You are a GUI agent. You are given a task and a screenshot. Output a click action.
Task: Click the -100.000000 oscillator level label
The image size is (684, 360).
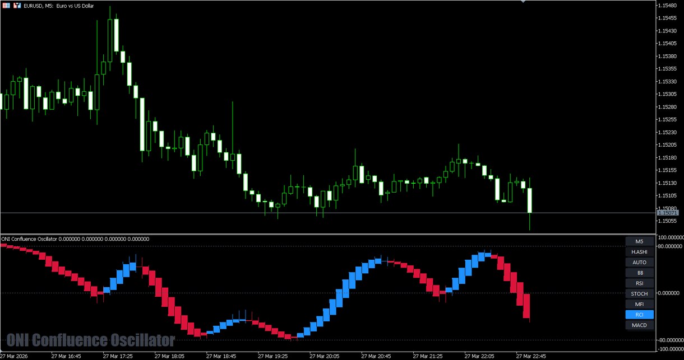(x=670, y=348)
